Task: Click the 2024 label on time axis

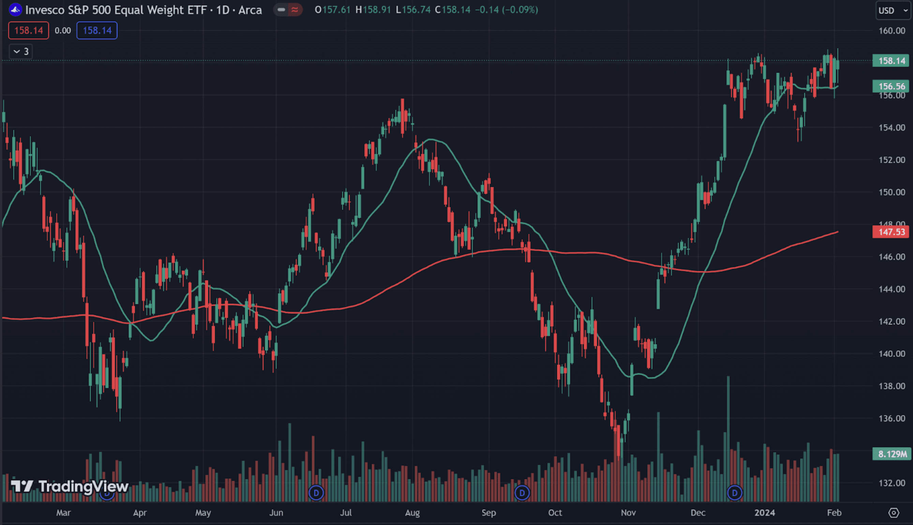Action: (764, 512)
